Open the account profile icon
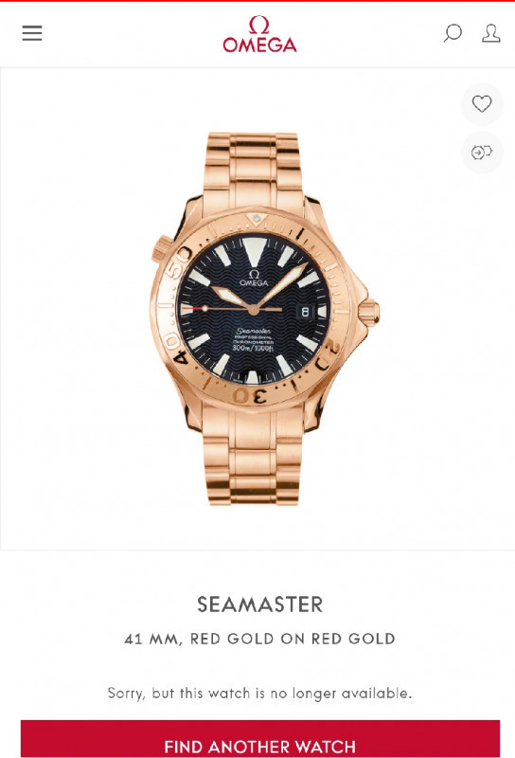Viewport: 515px width, 758px height. 490,33
